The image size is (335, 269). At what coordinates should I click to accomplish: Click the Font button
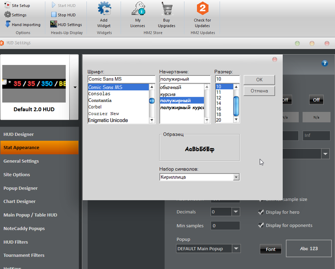(x=270, y=249)
